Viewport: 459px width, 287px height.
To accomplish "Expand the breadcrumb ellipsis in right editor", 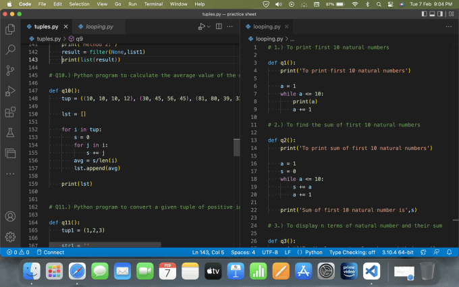I will pyautogui.click(x=292, y=39).
